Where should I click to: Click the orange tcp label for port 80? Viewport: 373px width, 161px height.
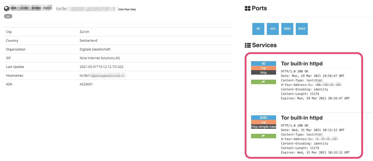[x=263, y=68]
